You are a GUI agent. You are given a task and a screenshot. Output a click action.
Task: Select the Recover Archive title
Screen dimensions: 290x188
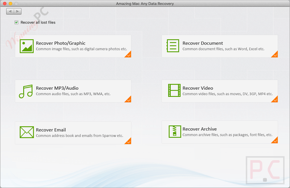(x=200, y=129)
